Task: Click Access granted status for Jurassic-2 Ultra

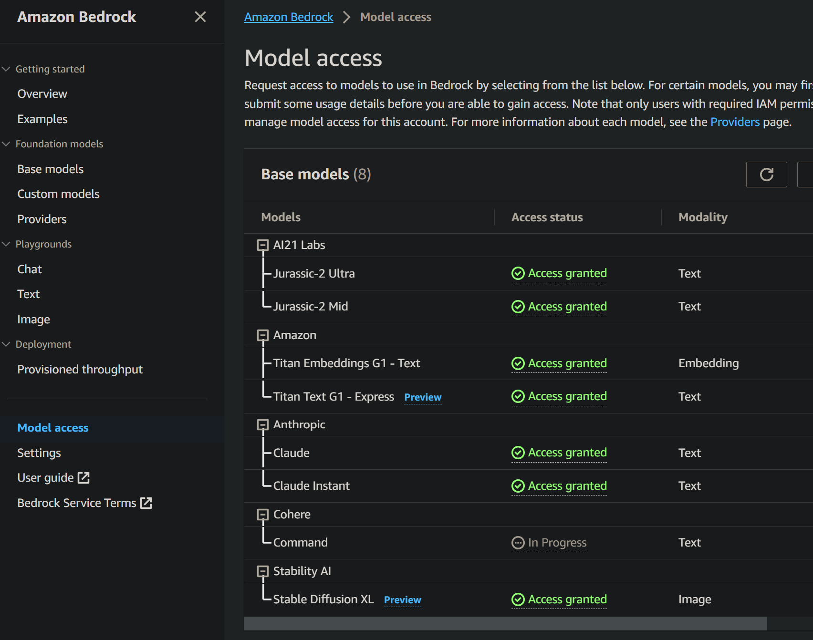Action: pyautogui.click(x=559, y=273)
